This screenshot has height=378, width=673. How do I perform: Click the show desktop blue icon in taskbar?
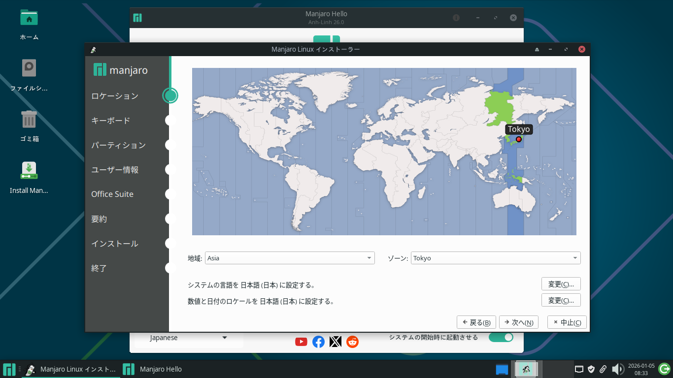click(502, 369)
